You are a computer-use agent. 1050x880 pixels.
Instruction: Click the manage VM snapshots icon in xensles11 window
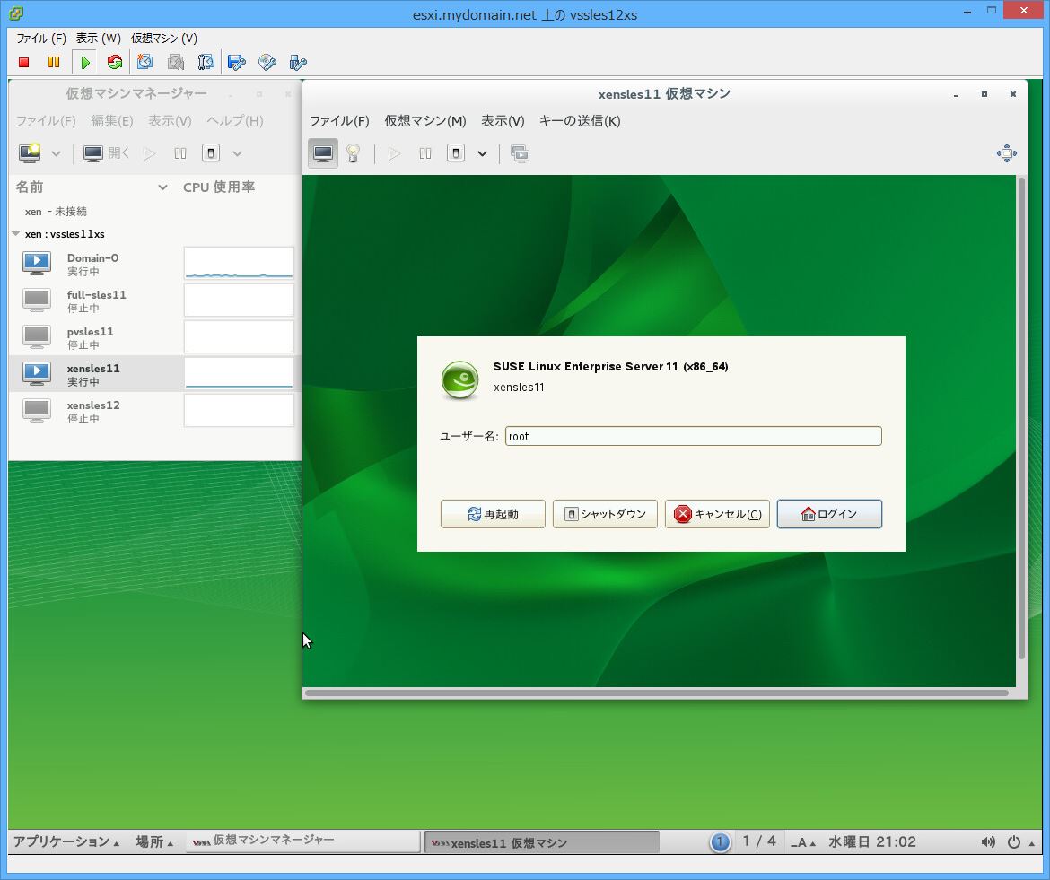click(520, 153)
